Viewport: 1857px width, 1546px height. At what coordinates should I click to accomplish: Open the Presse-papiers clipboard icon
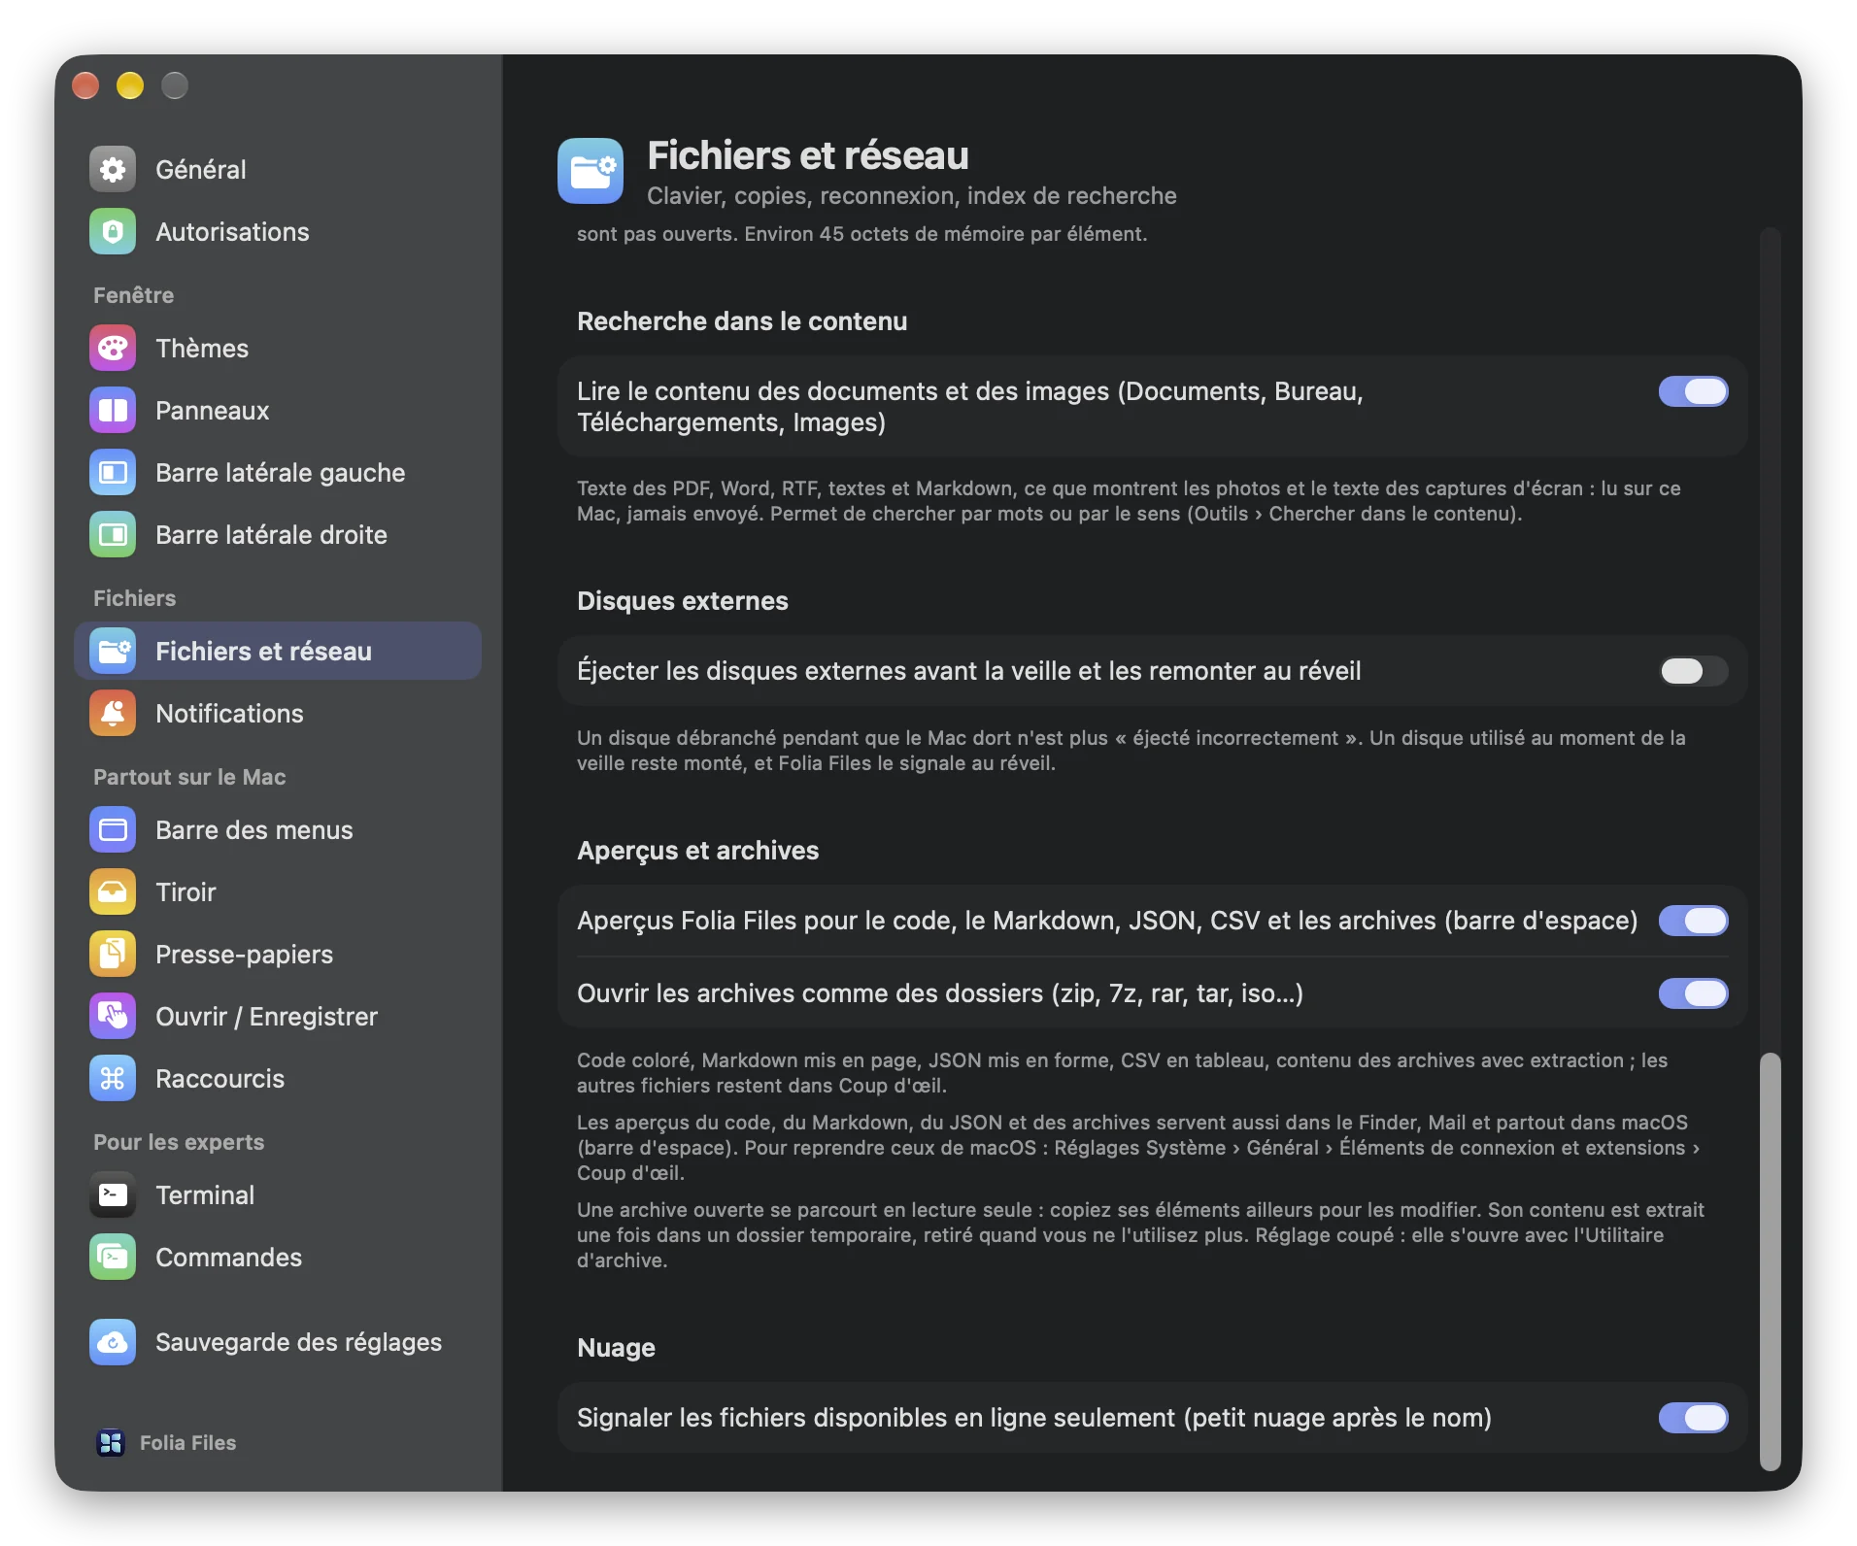tap(113, 955)
